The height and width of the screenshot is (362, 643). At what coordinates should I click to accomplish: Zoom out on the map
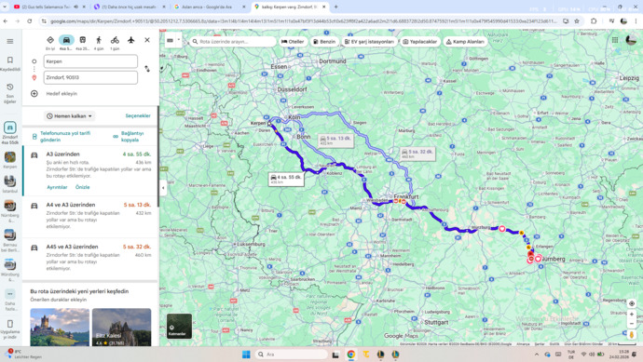(632, 324)
